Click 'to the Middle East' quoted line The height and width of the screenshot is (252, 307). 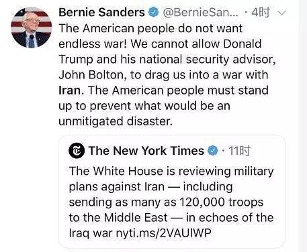pyautogui.click(x=118, y=218)
